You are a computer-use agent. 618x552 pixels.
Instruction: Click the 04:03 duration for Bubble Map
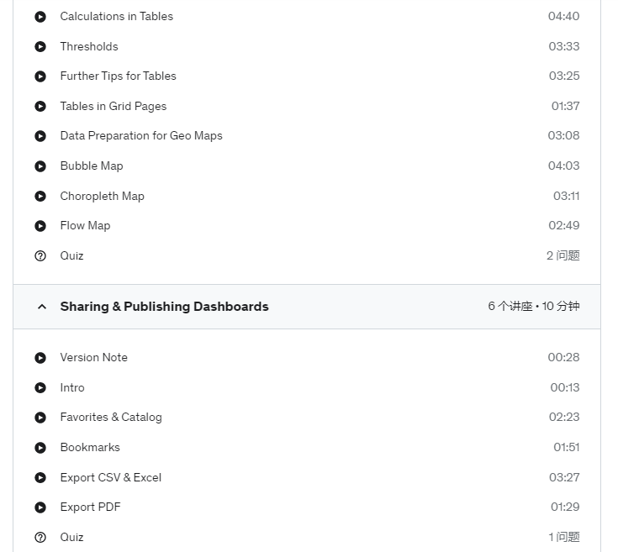coord(563,166)
